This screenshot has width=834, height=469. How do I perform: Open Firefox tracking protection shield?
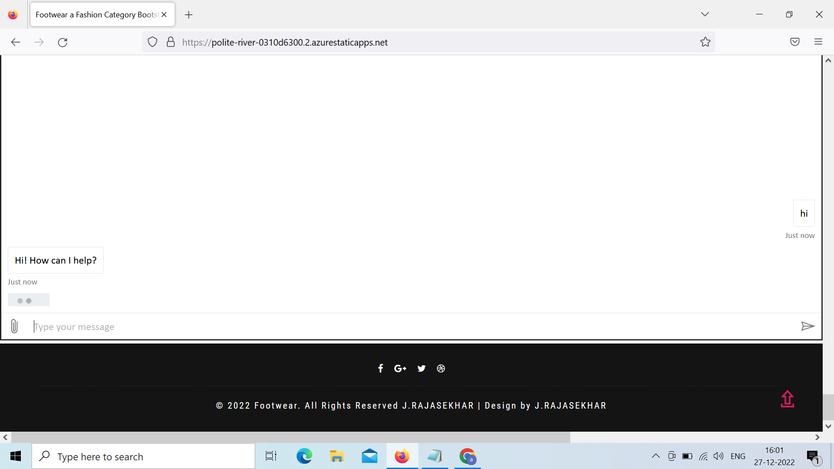pyautogui.click(x=152, y=42)
